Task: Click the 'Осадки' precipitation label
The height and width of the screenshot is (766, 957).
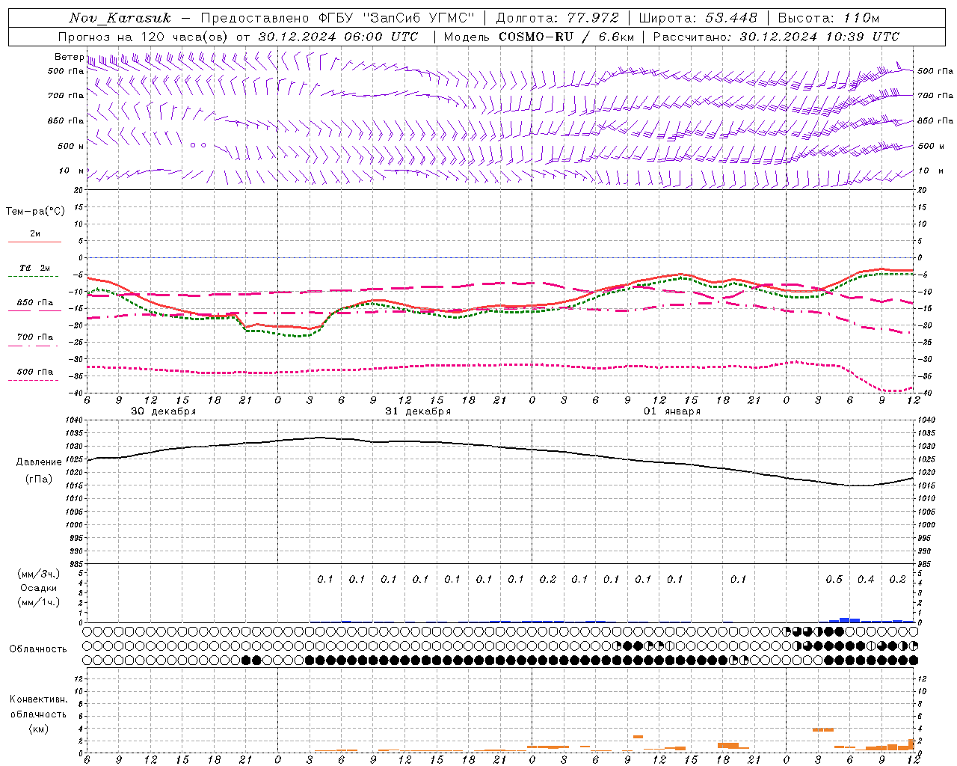Action: [x=39, y=588]
